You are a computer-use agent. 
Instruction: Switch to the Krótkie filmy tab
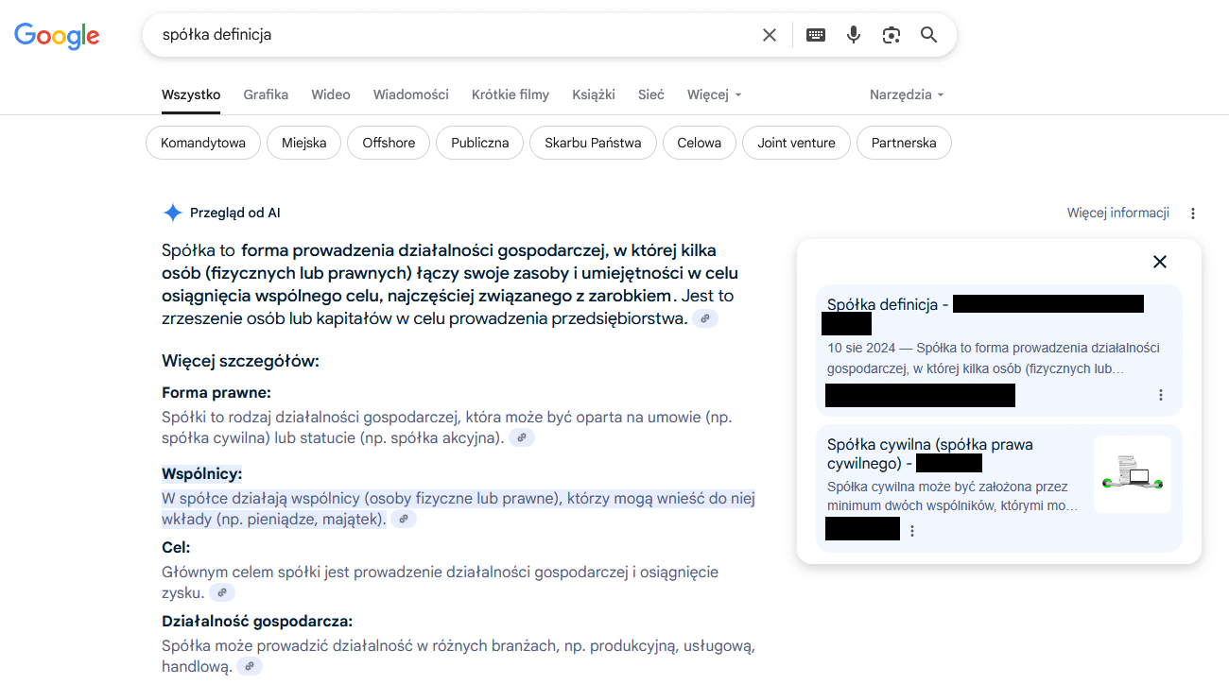pyautogui.click(x=511, y=94)
